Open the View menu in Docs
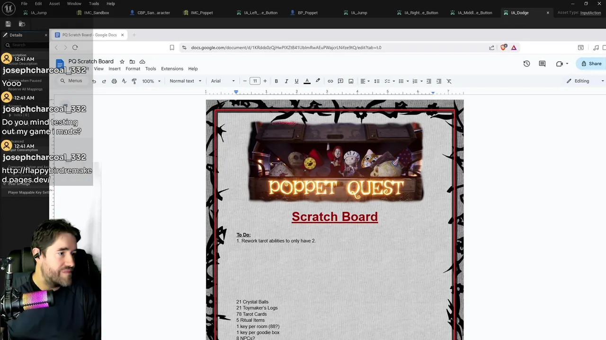This screenshot has height=340, width=606. pyautogui.click(x=98, y=69)
